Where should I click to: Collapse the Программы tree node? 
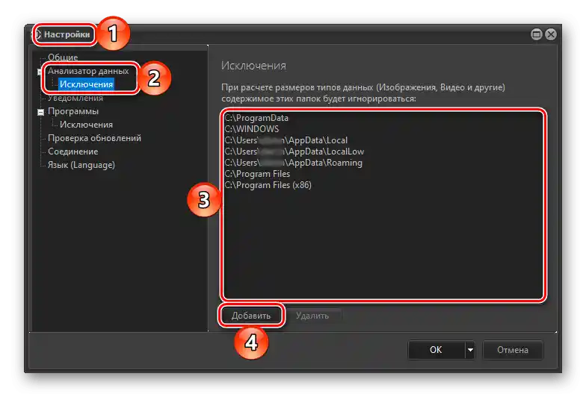pyautogui.click(x=40, y=112)
